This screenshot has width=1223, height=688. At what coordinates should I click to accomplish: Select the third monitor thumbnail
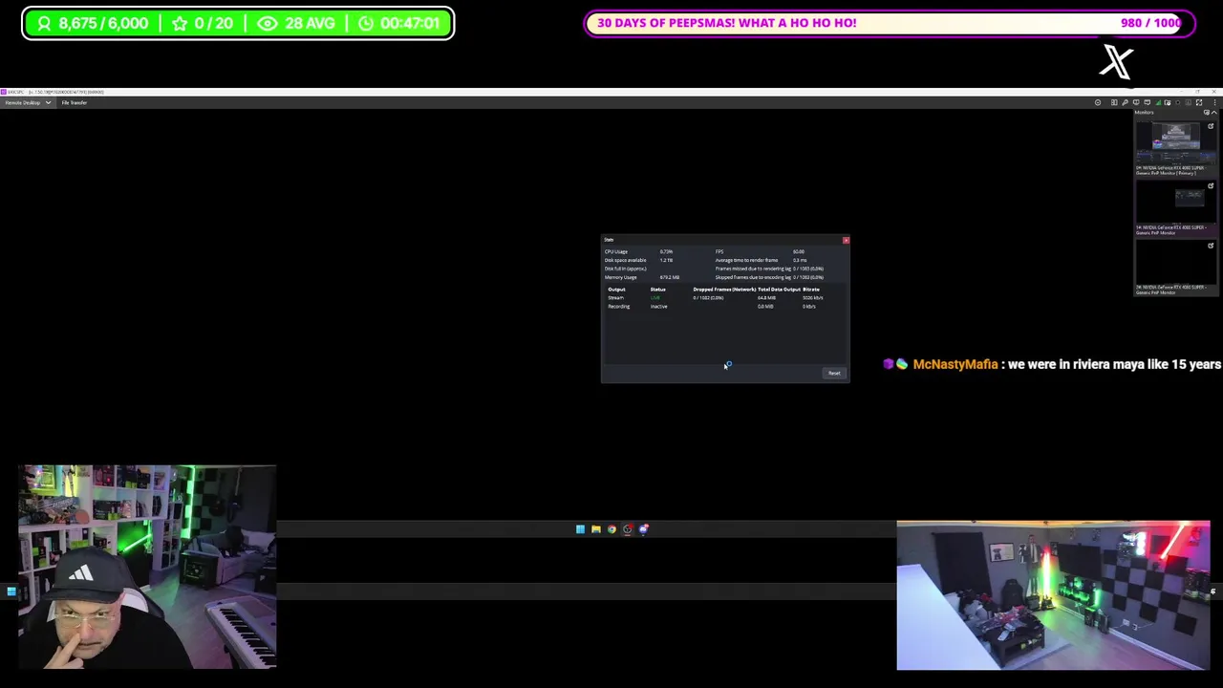click(1175, 261)
